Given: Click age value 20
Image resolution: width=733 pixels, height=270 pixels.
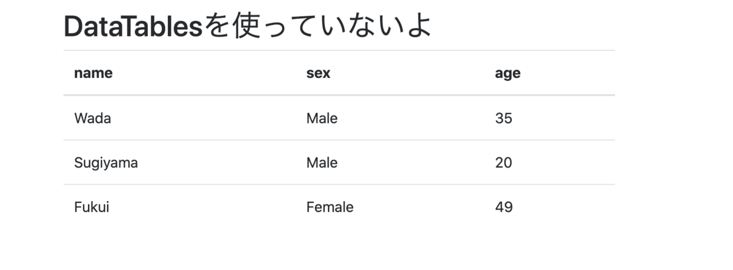Looking at the screenshot, I should 504,163.
